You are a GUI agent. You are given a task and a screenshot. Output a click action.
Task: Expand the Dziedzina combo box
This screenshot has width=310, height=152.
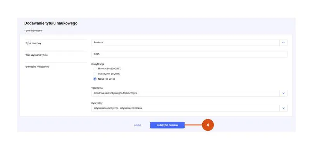[189, 93]
